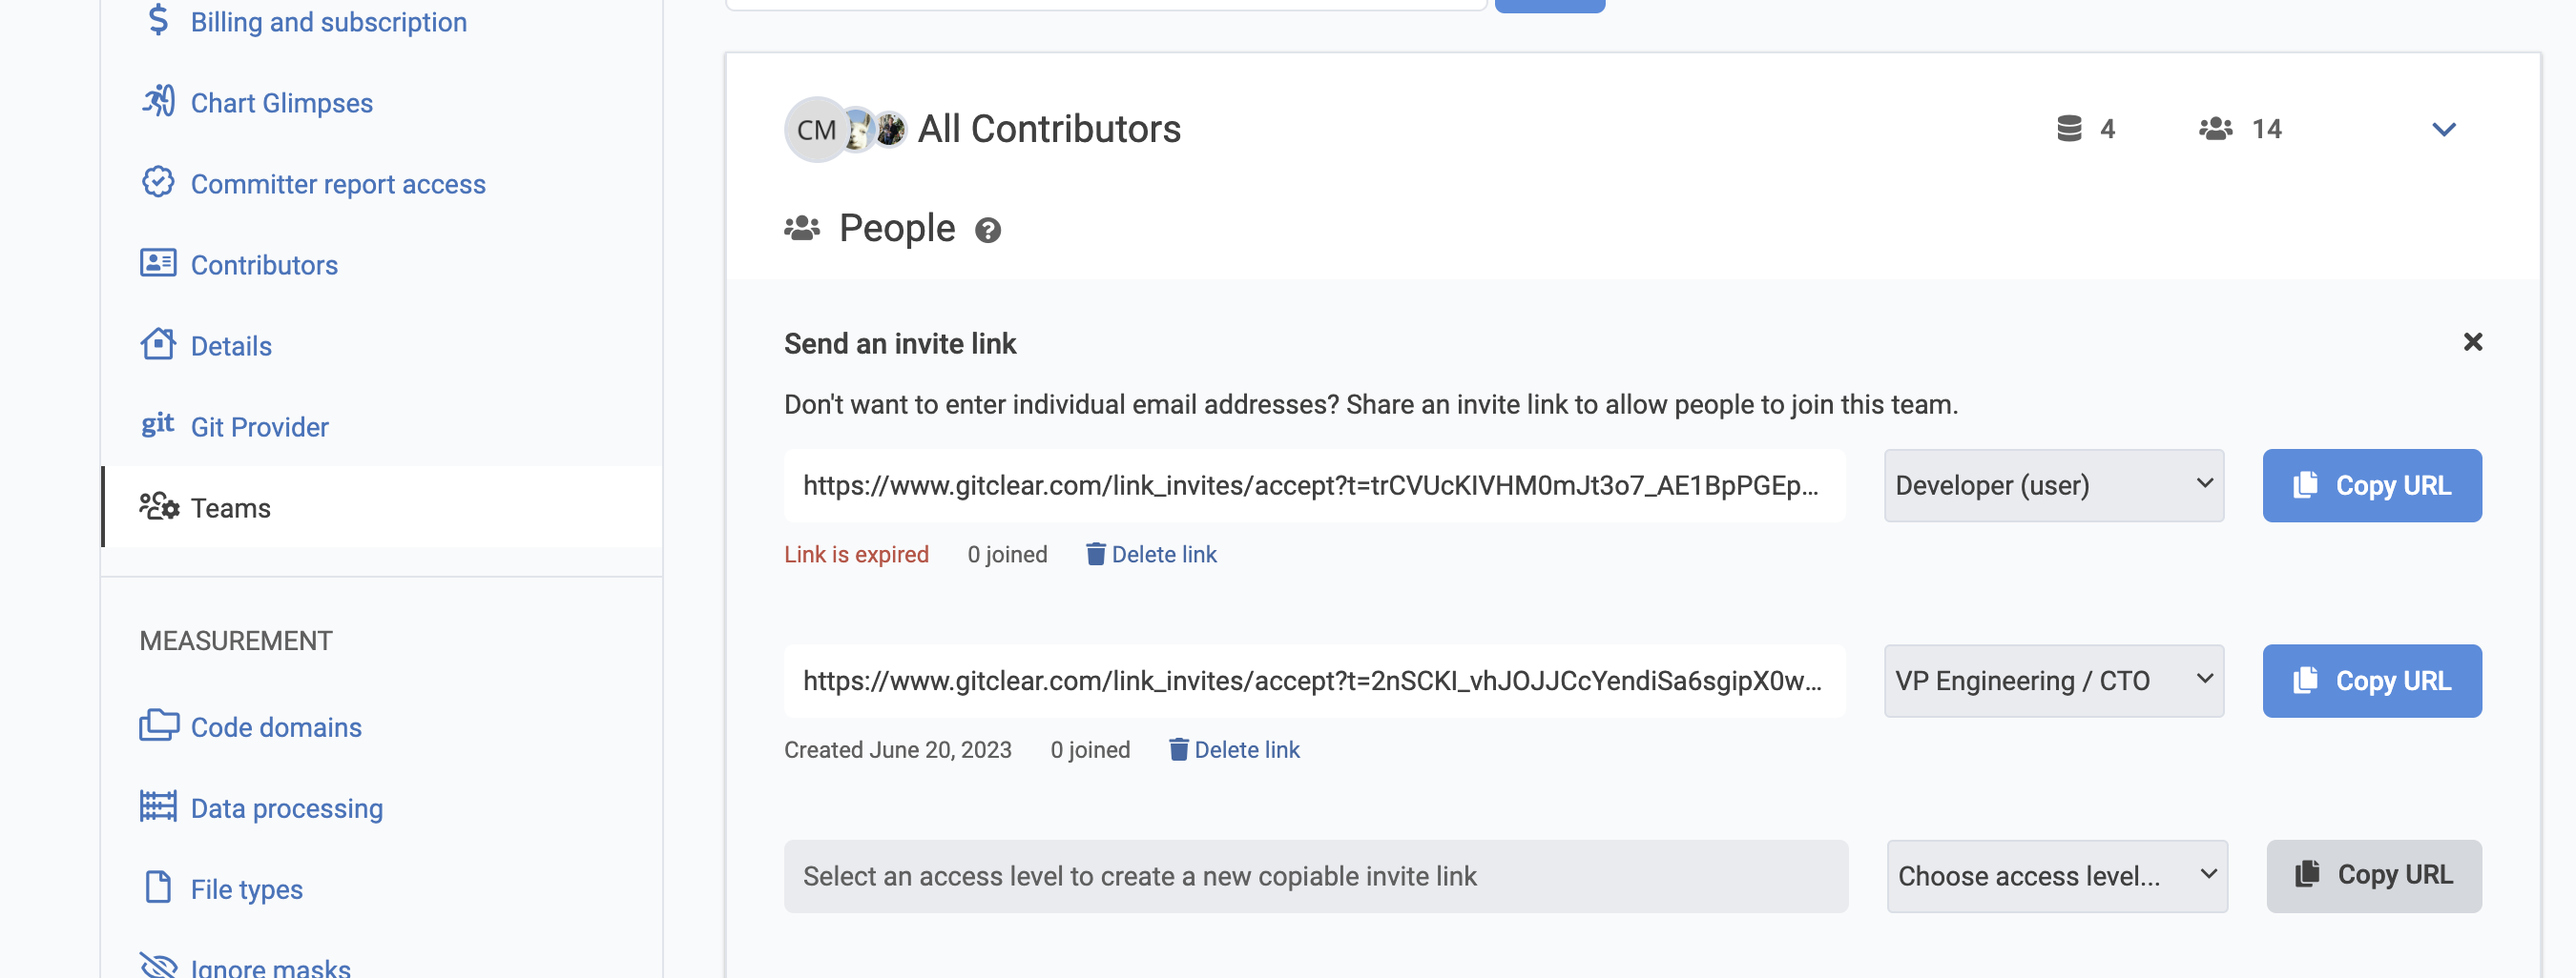Image resolution: width=2576 pixels, height=978 pixels.
Task: Click the File types document icon
Action: (158, 887)
